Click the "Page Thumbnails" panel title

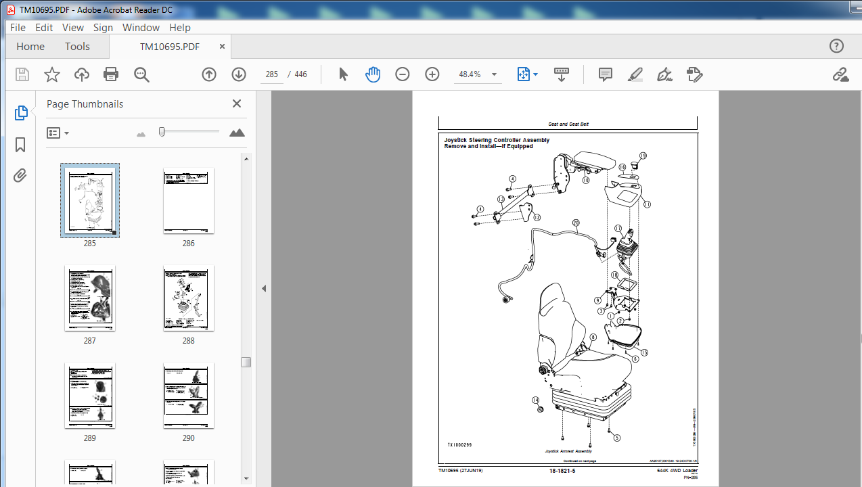pos(85,104)
